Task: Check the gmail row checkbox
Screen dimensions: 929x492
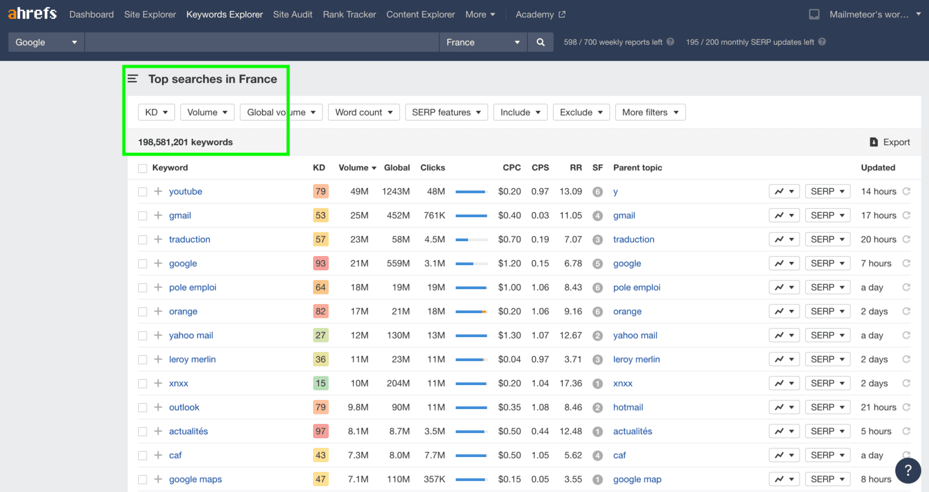Action: 143,216
